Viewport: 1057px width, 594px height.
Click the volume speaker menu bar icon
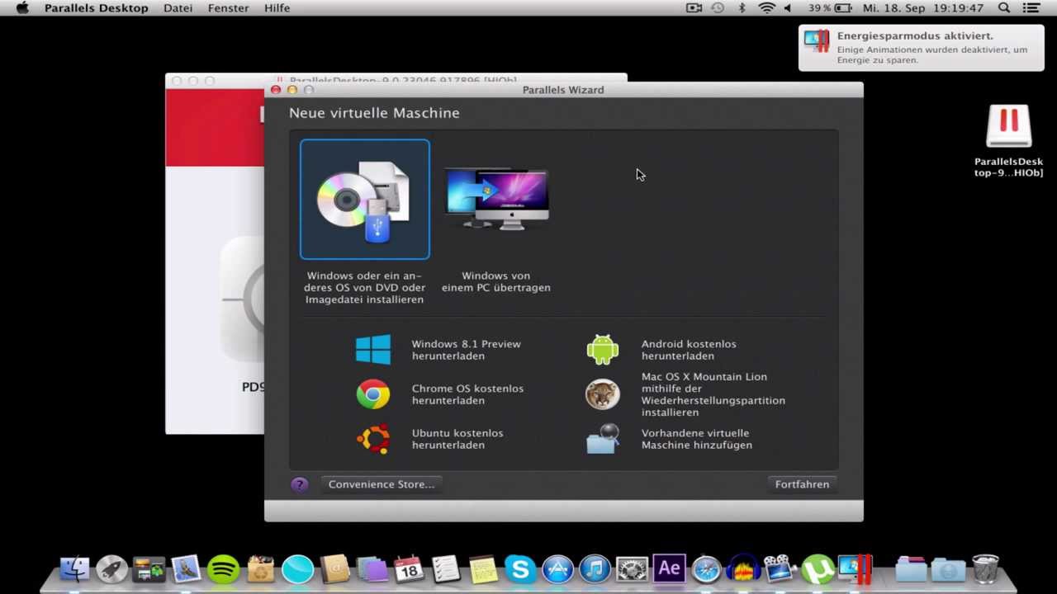point(788,8)
